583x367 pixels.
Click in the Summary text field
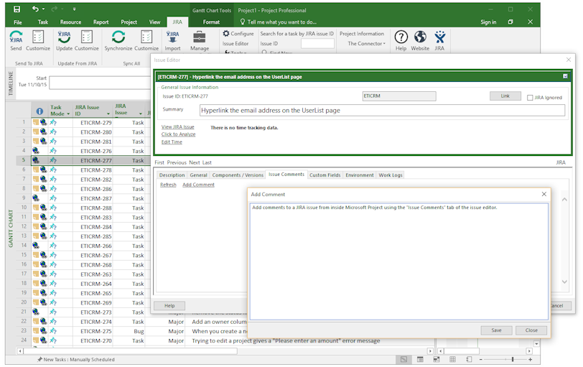coord(382,111)
